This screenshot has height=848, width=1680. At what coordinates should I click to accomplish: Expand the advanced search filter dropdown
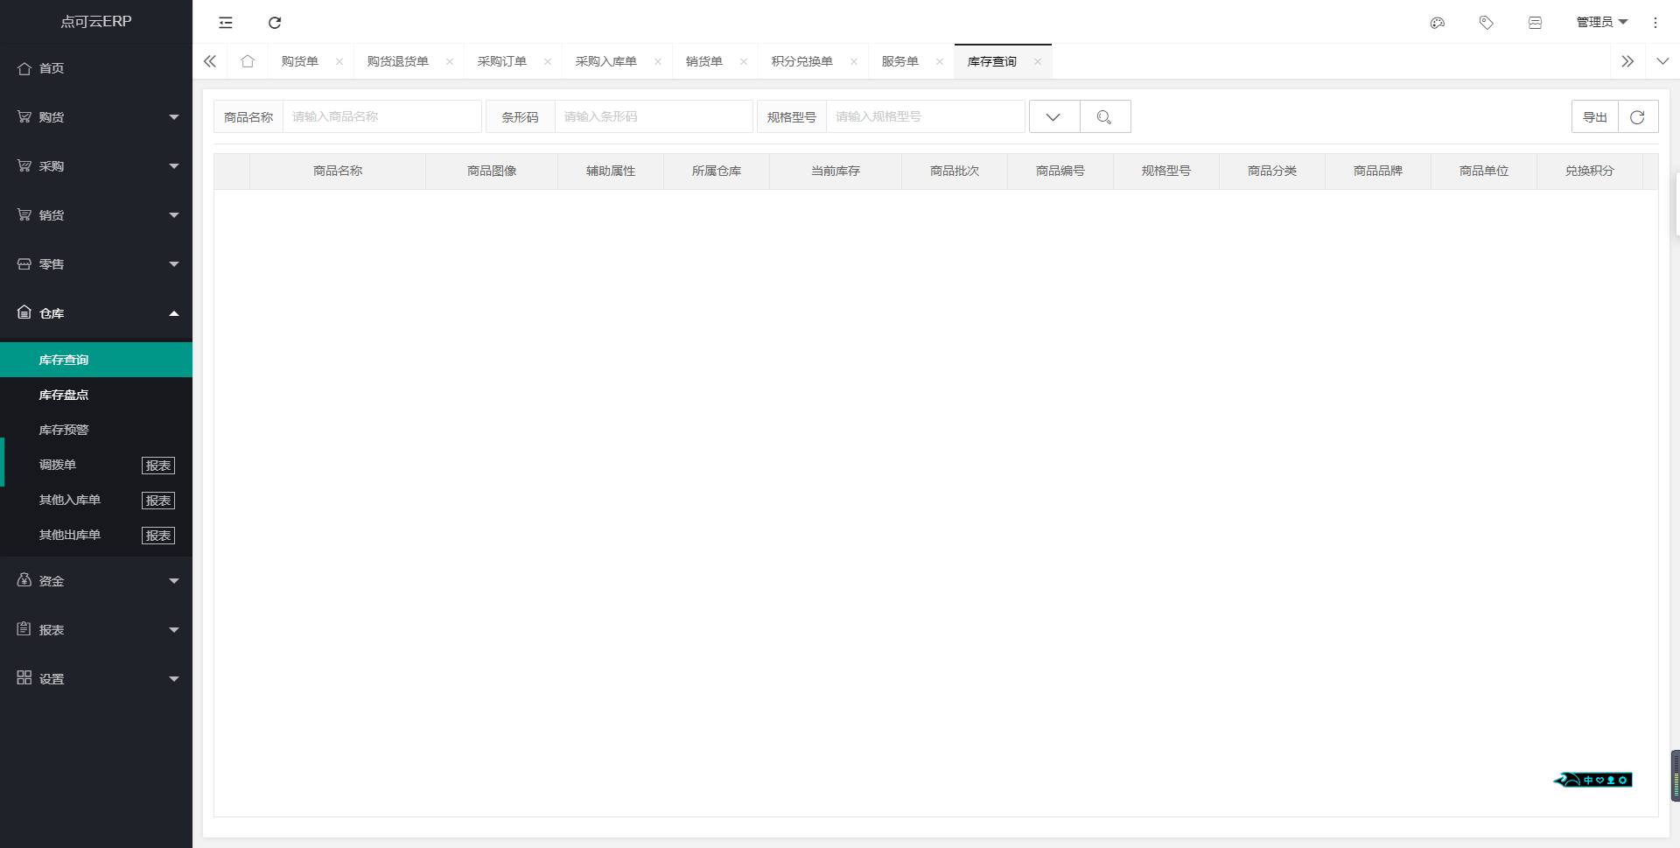click(x=1053, y=117)
